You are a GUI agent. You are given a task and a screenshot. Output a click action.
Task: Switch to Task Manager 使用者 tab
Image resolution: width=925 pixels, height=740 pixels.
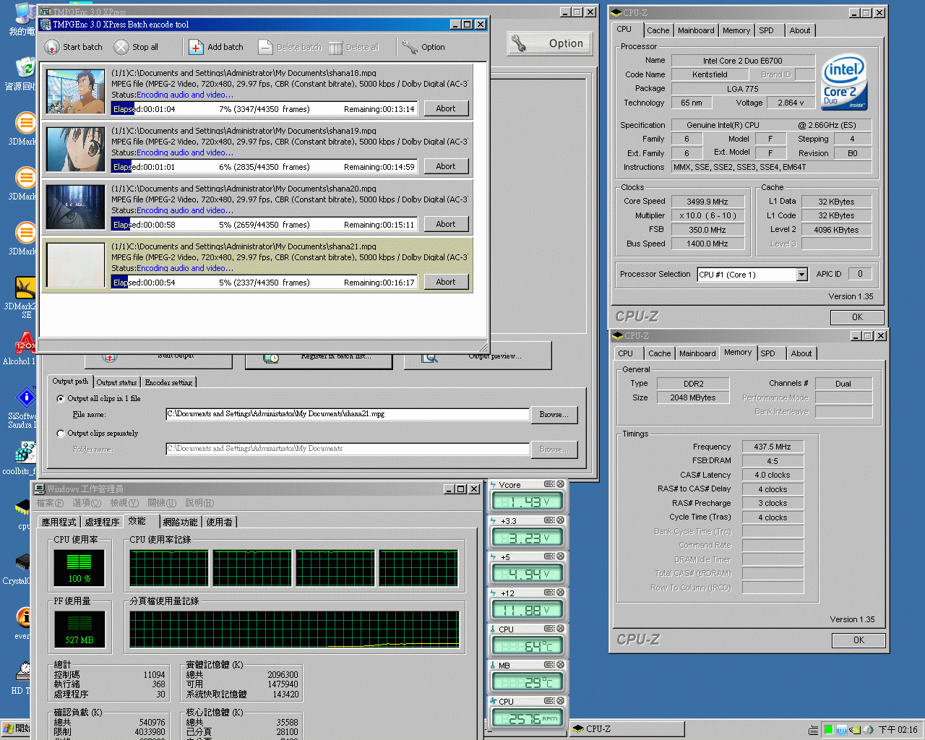point(220,522)
